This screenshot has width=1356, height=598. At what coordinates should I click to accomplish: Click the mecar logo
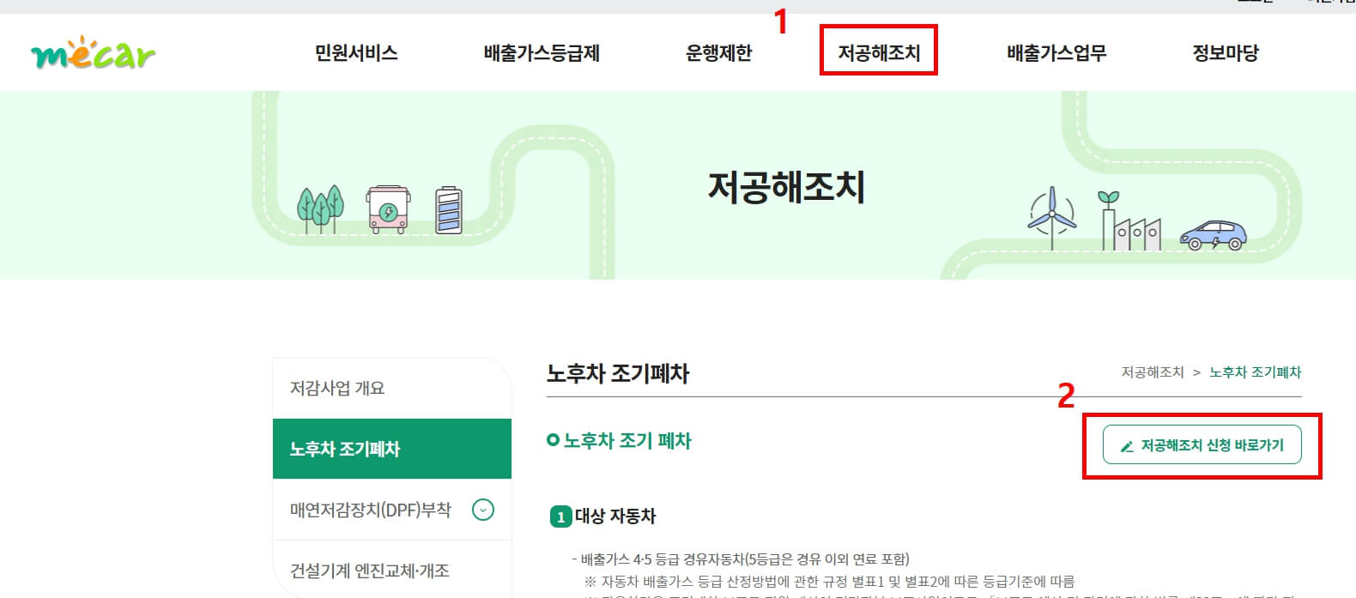click(92, 51)
